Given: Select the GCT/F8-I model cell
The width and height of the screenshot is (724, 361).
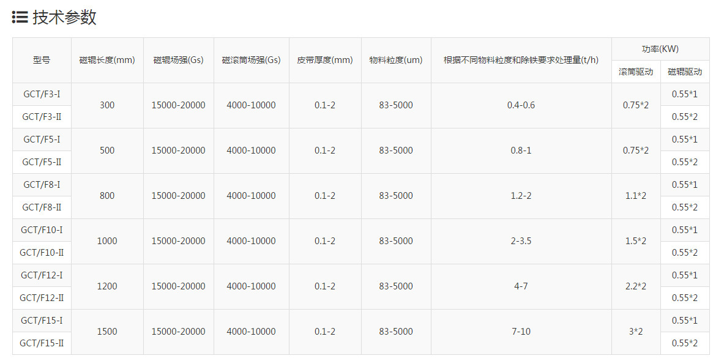Looking at the screenshot, I should point(42,185).
